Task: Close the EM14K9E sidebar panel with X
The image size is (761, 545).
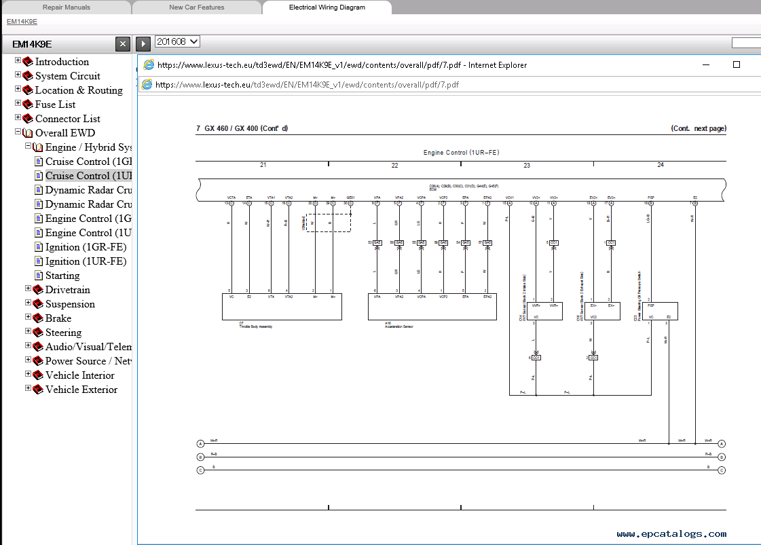Action: coord(122,44)
